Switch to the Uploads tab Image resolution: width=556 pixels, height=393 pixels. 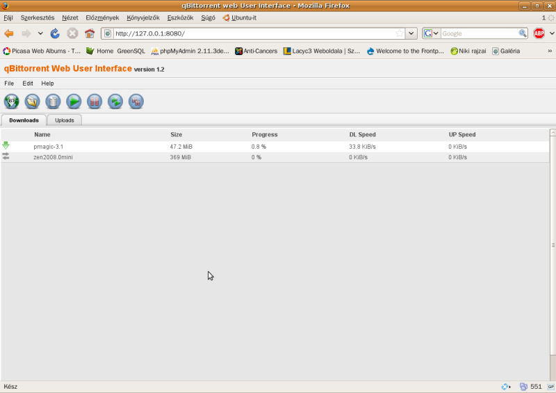pos(65,120)
